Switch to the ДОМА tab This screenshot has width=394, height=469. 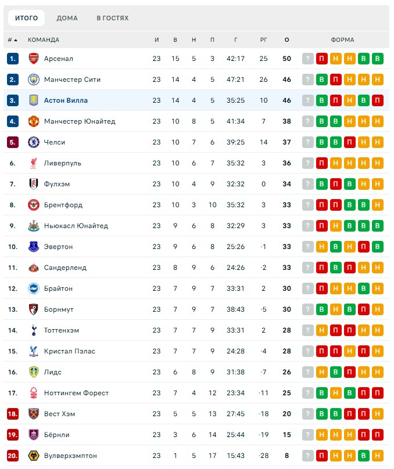point(67,18)
